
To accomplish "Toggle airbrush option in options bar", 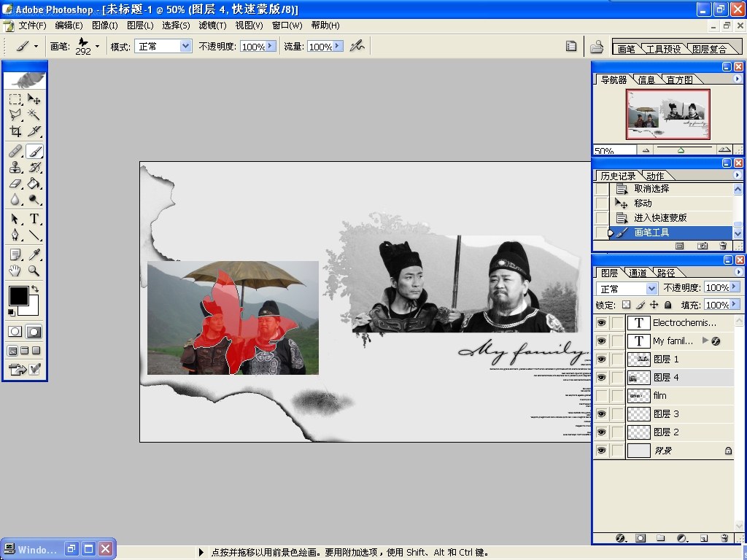I will (357, 46).
